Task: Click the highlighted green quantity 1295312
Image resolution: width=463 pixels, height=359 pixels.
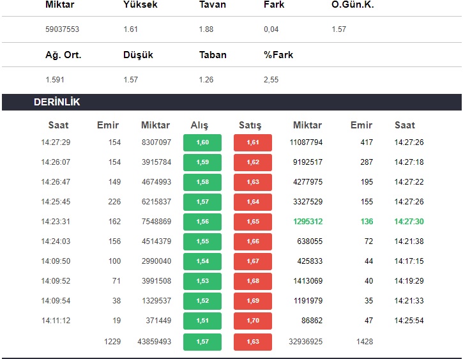Action: (308, 222)
